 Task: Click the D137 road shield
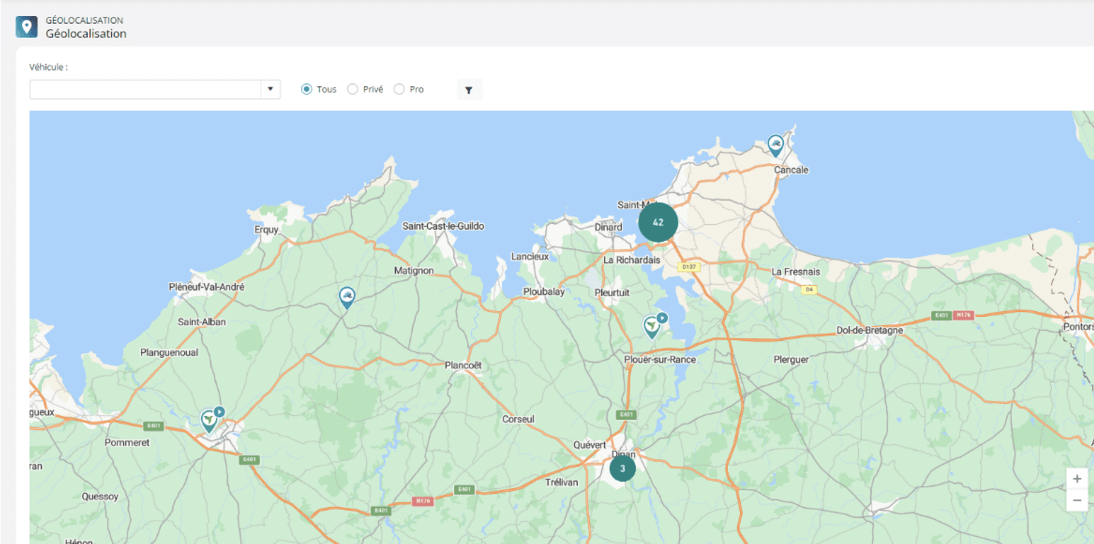[x=689, y=266]
